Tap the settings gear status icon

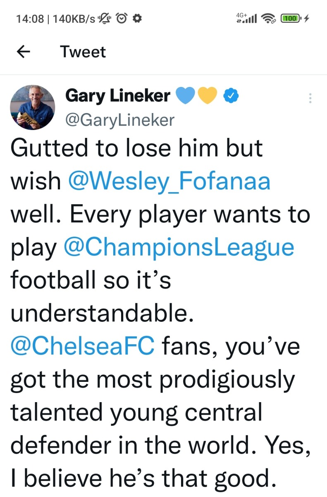coord(138,18)
